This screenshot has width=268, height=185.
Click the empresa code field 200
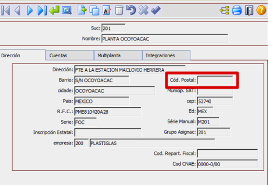82,143
